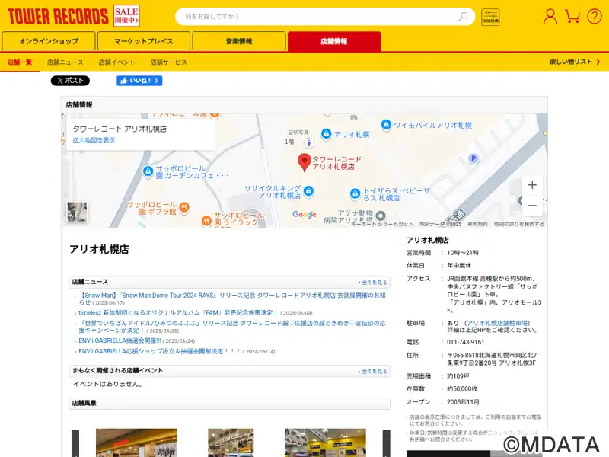Click the アリオ札幌 shopping marker on map
The width and height of the screenshot is (609, 457).
tap(327, 134)
